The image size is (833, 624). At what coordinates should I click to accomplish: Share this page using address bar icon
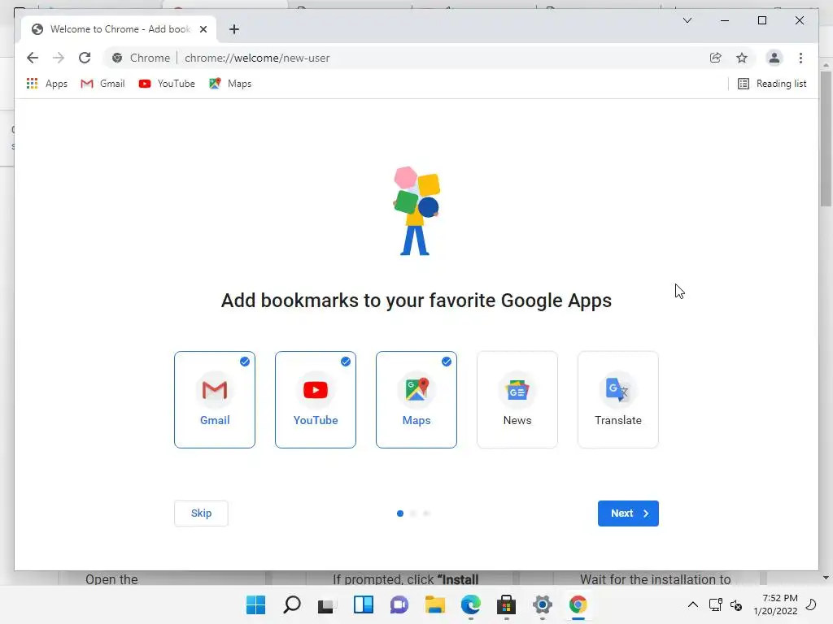(x=716, y=58)
